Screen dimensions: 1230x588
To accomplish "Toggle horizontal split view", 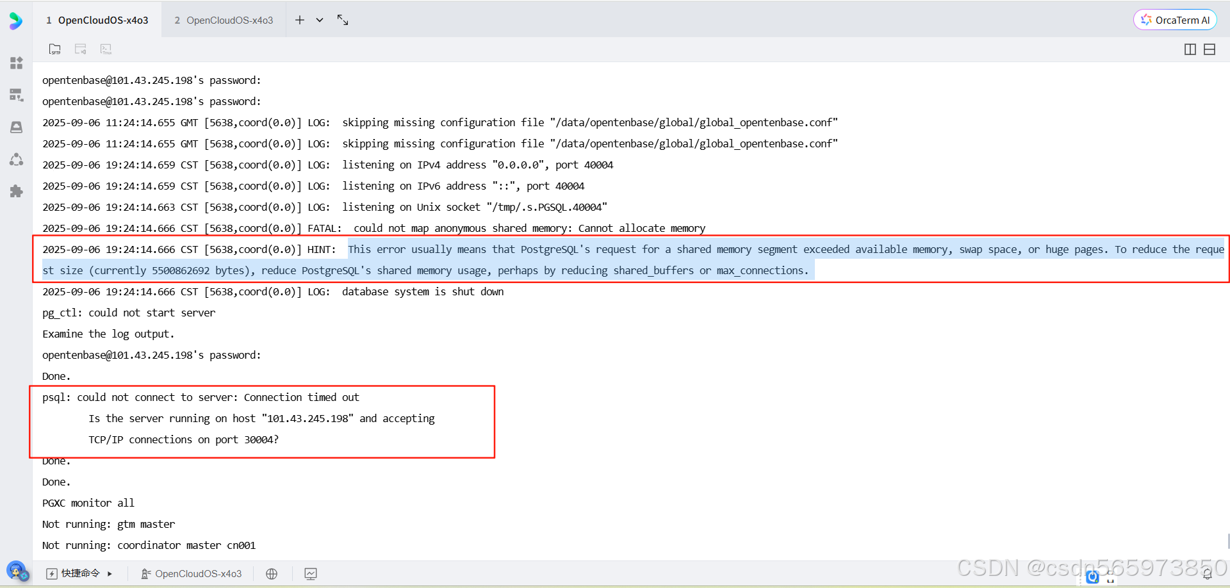I will coord(1209,49).
